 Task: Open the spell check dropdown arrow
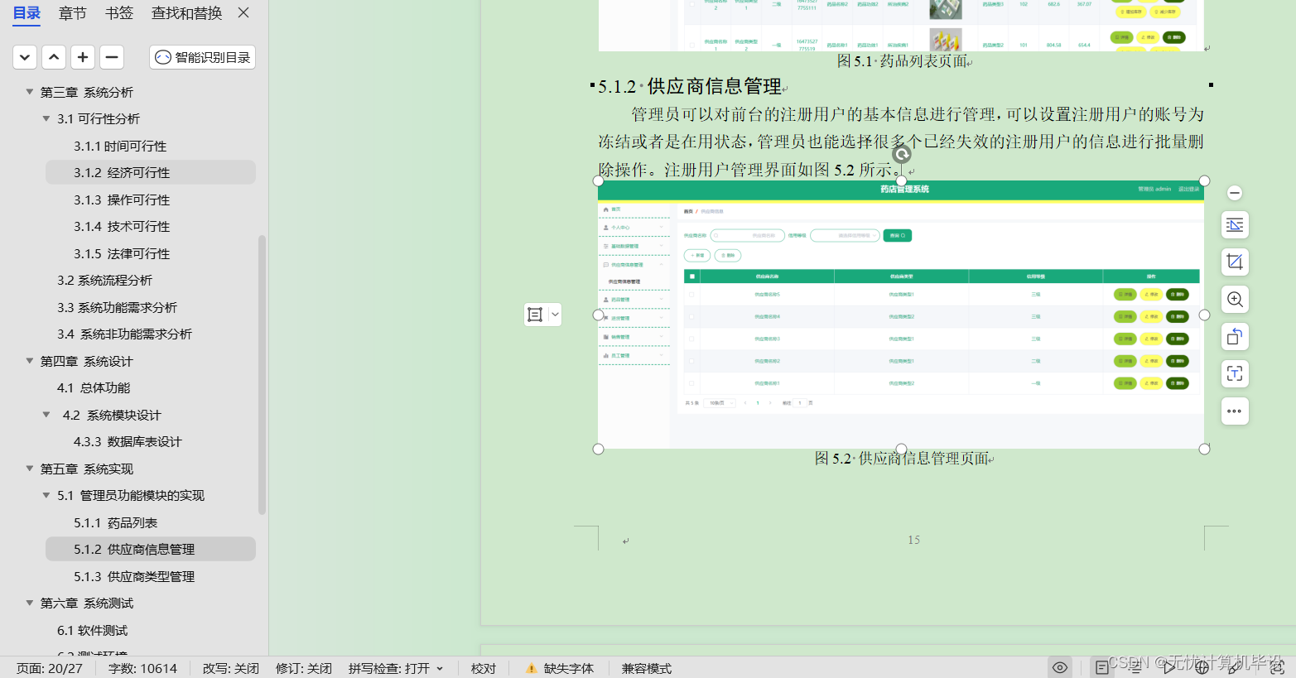click(x=441, y=668)
